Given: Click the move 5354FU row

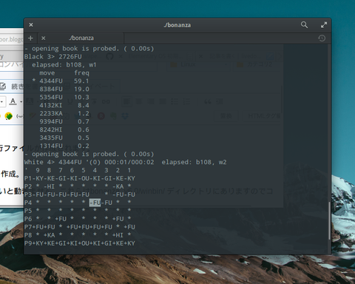Looking at the screenshot, I should tap(64, 97).
